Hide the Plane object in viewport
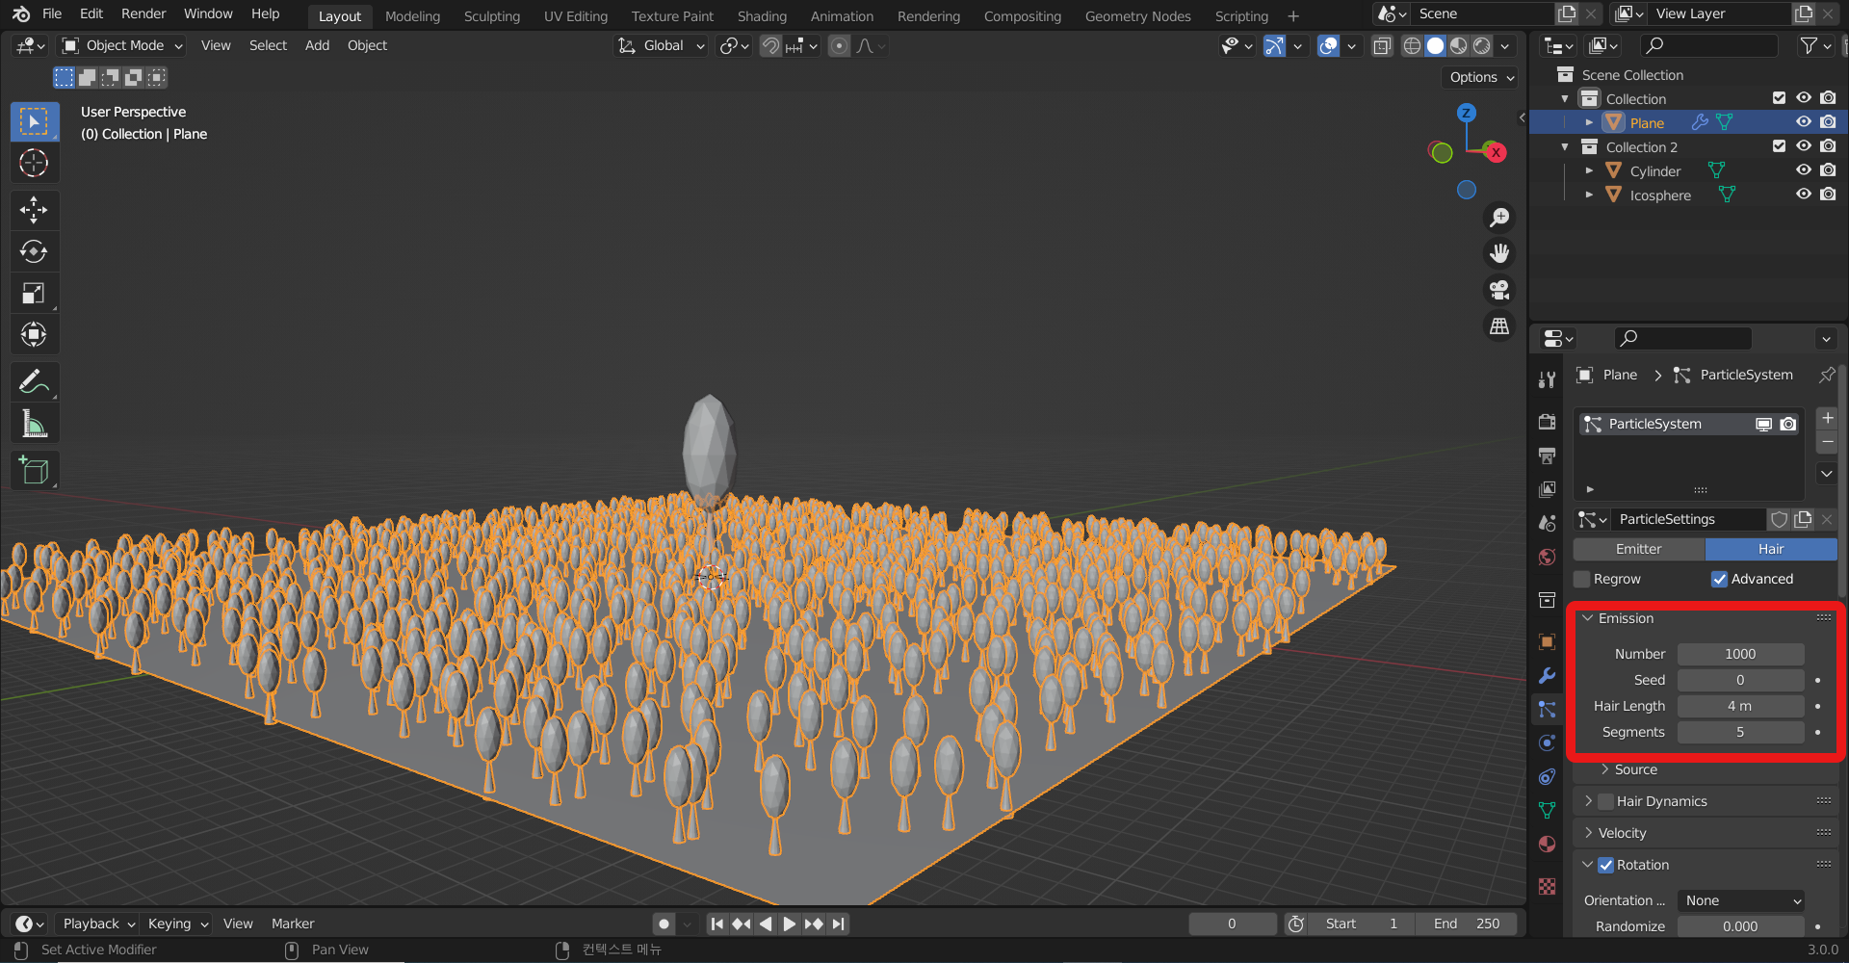 (1804, 122)
